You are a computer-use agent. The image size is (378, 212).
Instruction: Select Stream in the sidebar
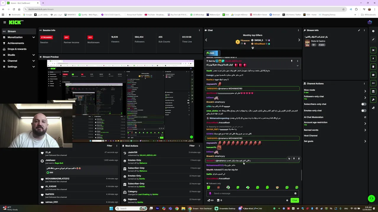tap(18, 32)
